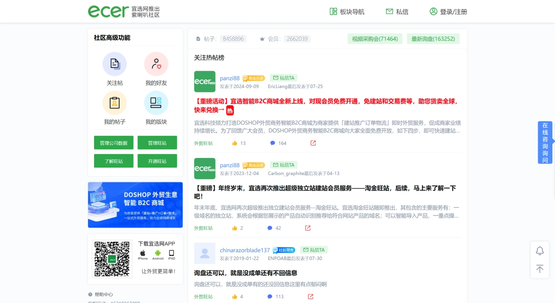Open panzi88 profile on 2024-09-09 post

tap(230, 78)
